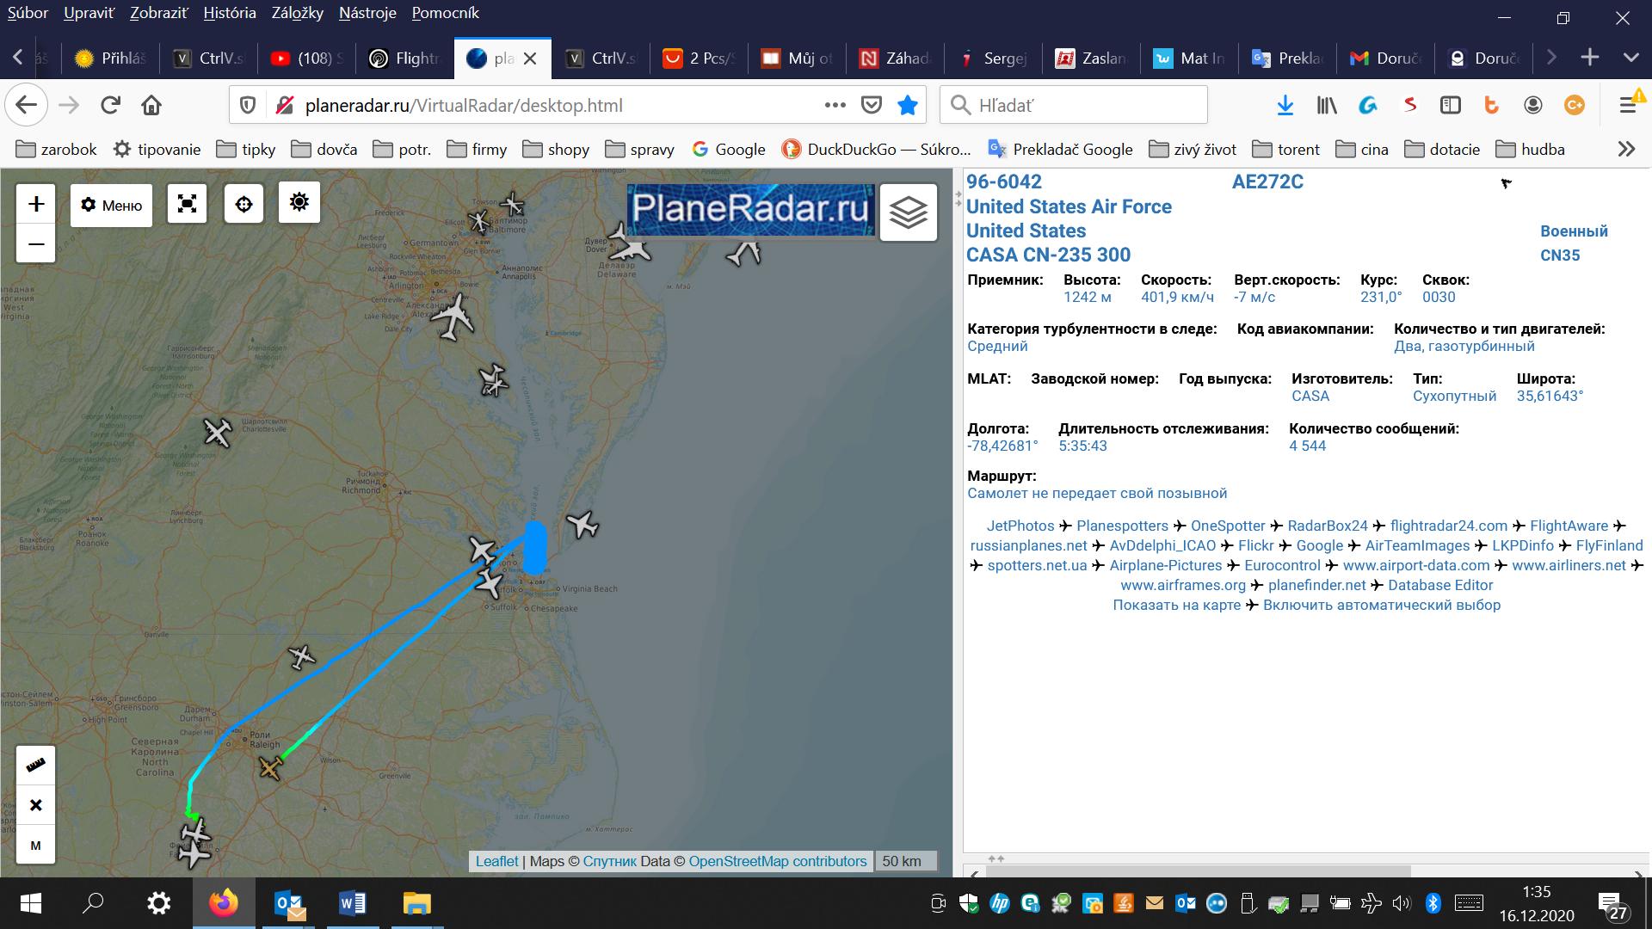Screen dimensions: 1652x929
Task: Switch to the Flightradar browser tab
Action: [404, 58]
